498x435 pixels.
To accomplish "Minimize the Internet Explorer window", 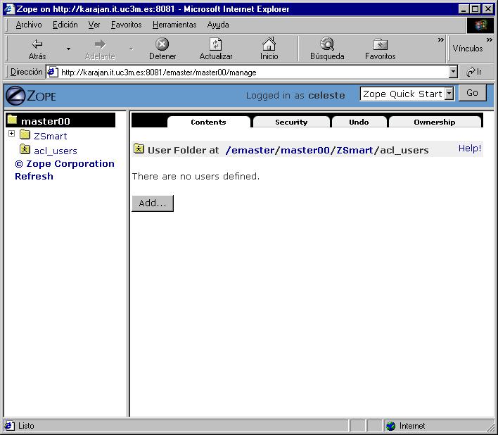I will [x=464, y=9].
